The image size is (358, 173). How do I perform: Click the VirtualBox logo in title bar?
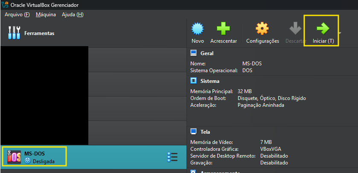click(5, 5)
